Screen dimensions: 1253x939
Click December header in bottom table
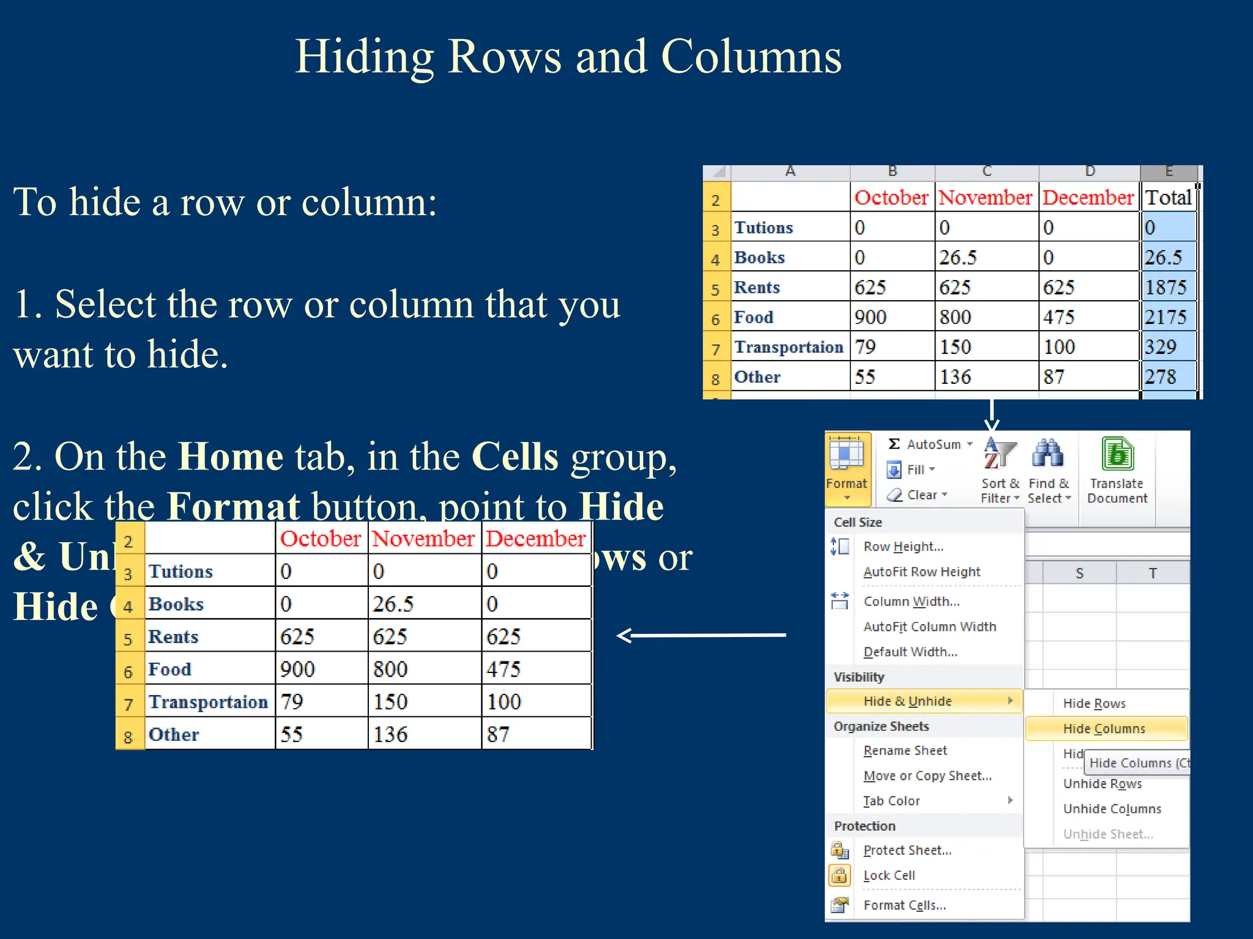pos(536,538)
